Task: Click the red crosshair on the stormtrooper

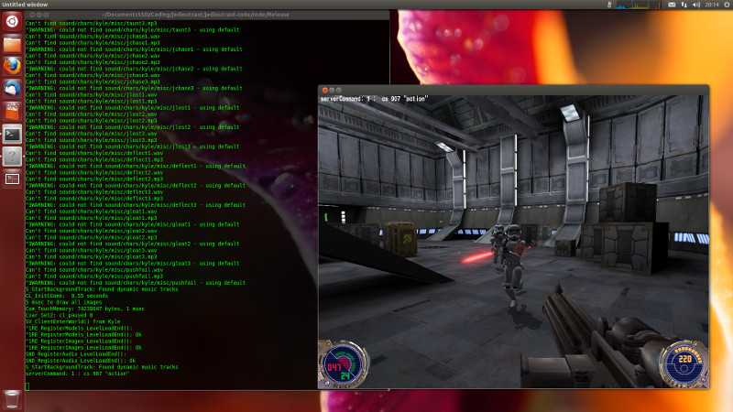Action: tap(520, 250)
